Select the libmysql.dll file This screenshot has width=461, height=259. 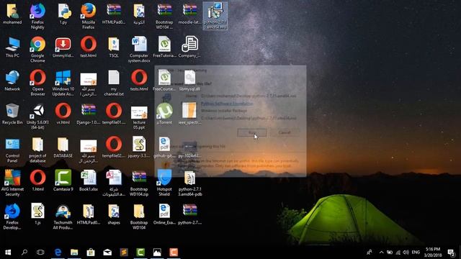[189, 81]
